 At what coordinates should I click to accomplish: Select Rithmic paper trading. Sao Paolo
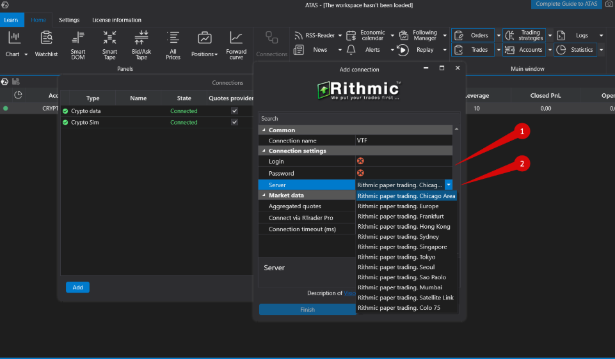(406, 277)
